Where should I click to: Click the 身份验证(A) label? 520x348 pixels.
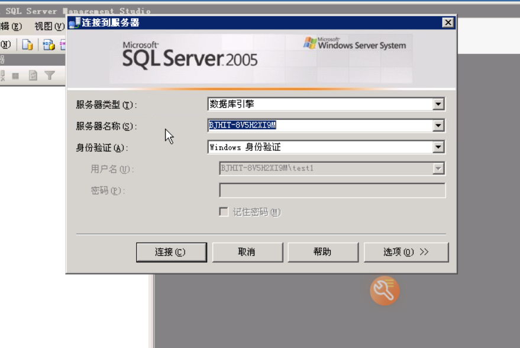click(102, 147)
